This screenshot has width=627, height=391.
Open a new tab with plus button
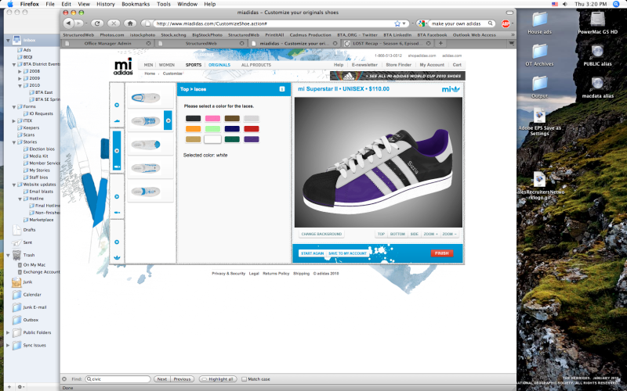click(x=440, y=43)
